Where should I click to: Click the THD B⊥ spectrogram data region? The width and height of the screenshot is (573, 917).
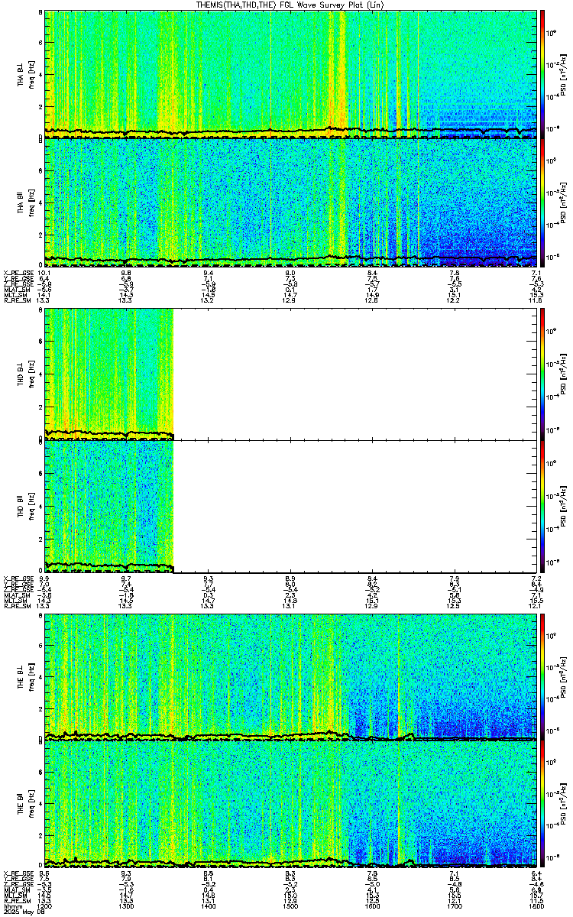tap(109, 373)
